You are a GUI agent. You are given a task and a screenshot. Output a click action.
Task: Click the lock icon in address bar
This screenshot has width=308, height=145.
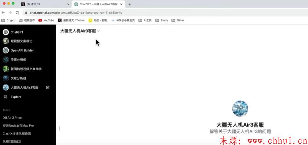pyautogui.click(x=26, y=13)
